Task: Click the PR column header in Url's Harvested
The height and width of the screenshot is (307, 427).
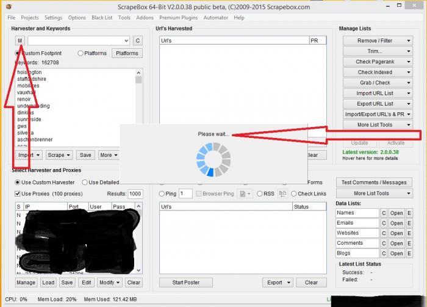Action: pos(318,41)
